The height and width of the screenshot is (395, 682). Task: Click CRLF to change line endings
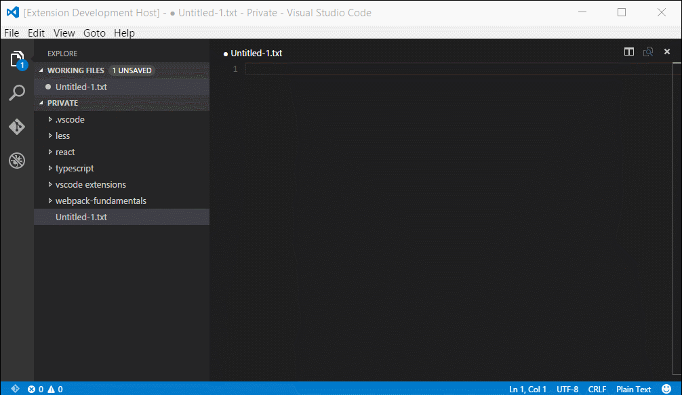coord(597,389)
